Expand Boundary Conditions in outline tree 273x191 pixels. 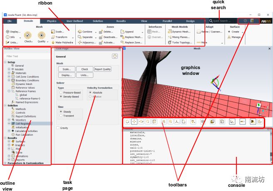[x=9, y=80]
